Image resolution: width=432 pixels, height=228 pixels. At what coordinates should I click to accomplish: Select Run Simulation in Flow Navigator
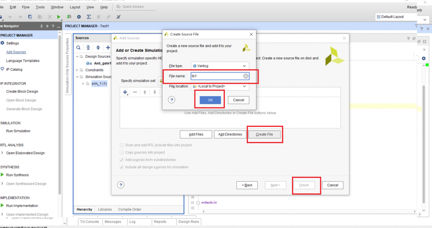[18, 131]
